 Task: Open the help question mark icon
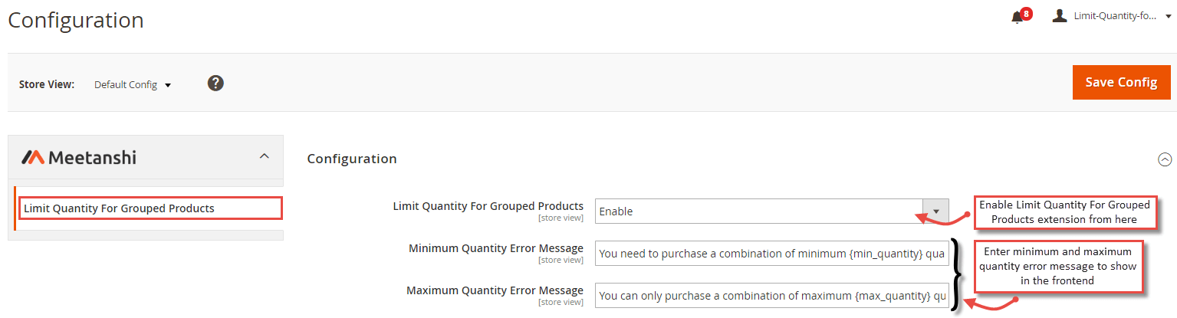215,83
